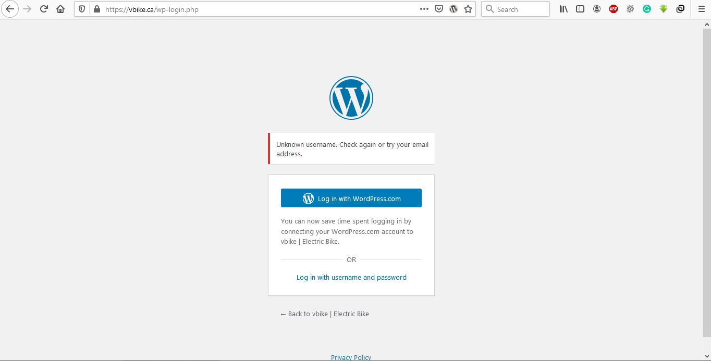Reload the current page
Image resolution: width=711 pixels, height=361 pixels.
pyautogui.click(x=44, y=9)
